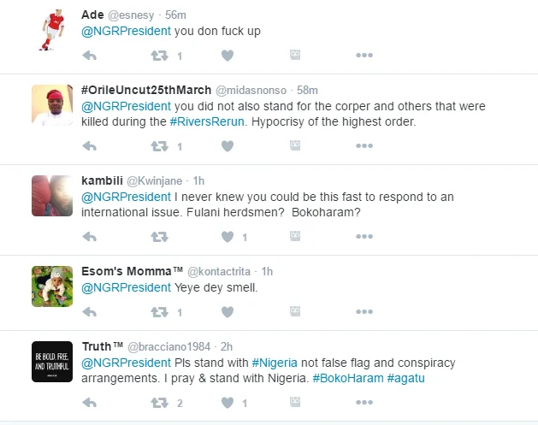Reply to midasnonso's RiversRerun tweet
Screen dimensions: 538x425
pos(89,146)
